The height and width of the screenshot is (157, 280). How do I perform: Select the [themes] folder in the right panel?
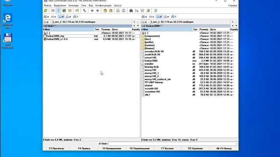tap(189, 48)
